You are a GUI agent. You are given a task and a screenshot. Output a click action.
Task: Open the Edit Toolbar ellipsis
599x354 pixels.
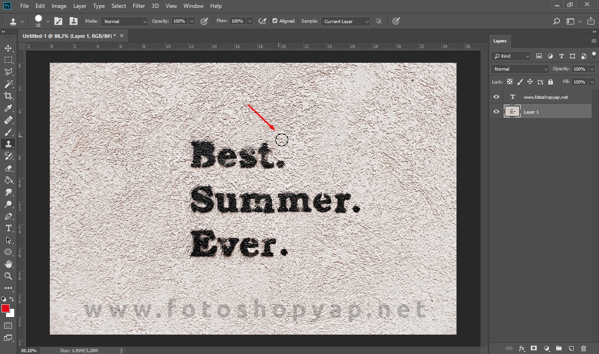8,288
